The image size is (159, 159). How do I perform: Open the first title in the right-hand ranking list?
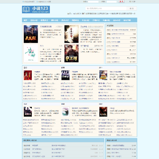(120, 30)
